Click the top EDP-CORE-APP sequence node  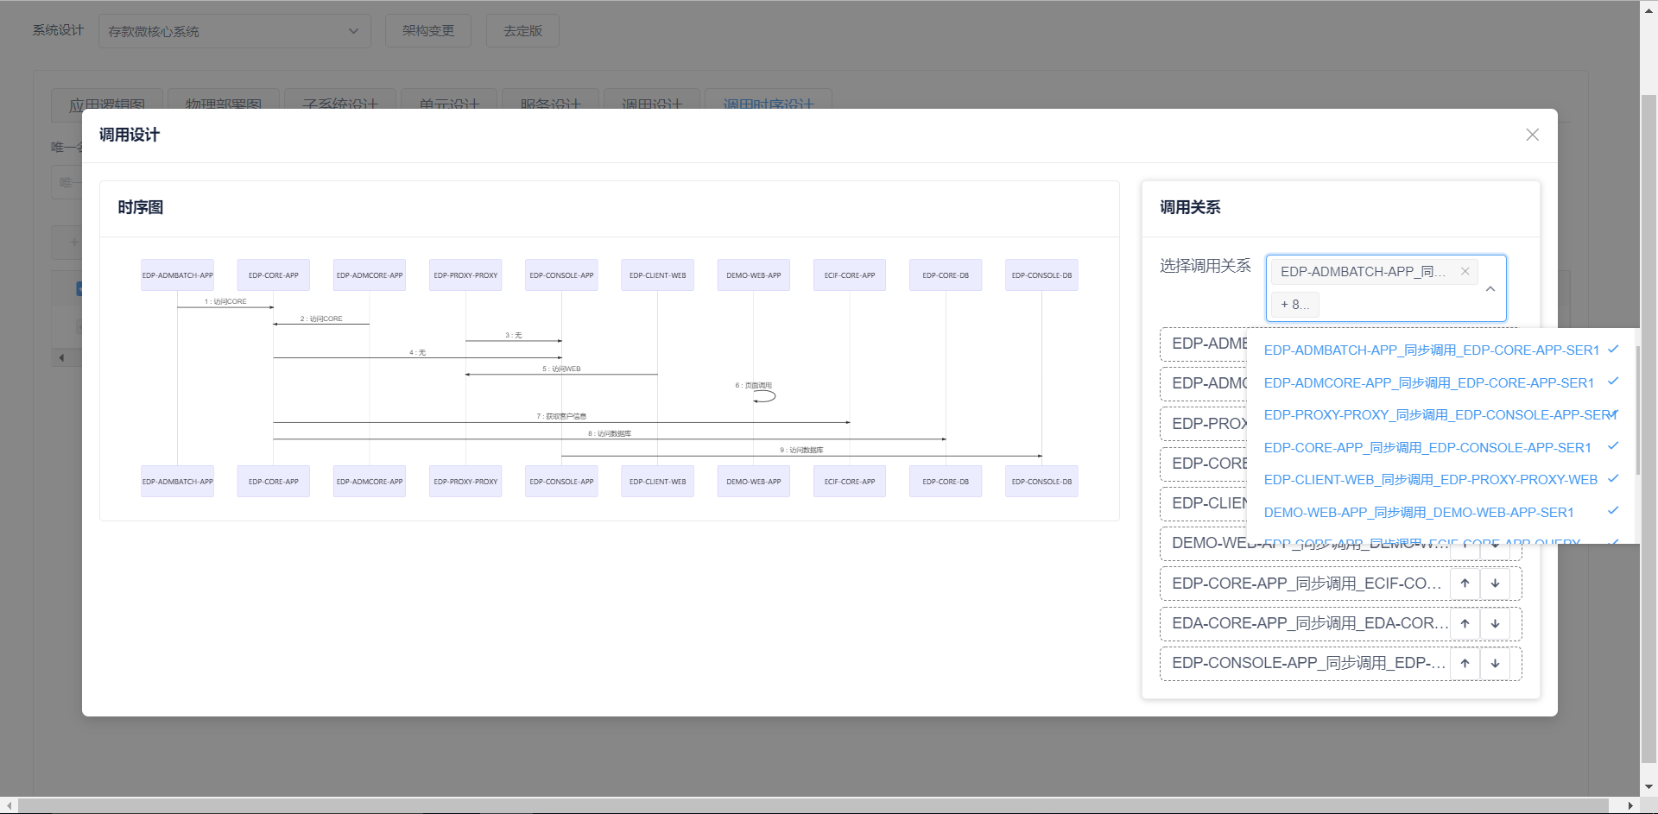pyautogui.click(x=274, y=275)
